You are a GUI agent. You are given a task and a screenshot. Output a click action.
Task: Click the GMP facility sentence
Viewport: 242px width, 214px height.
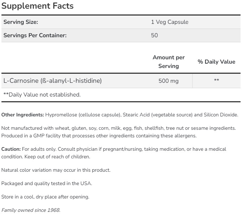coord(98,136)
